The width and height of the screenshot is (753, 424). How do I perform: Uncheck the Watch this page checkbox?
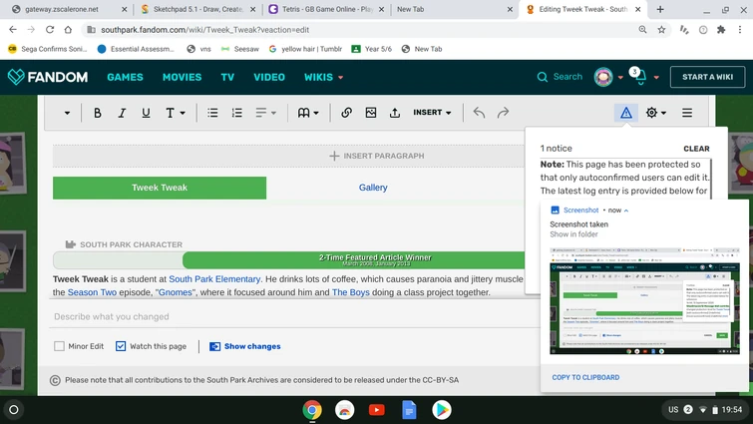point(121,346)
